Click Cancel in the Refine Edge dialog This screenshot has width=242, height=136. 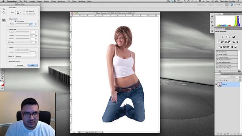pos(20,65)
